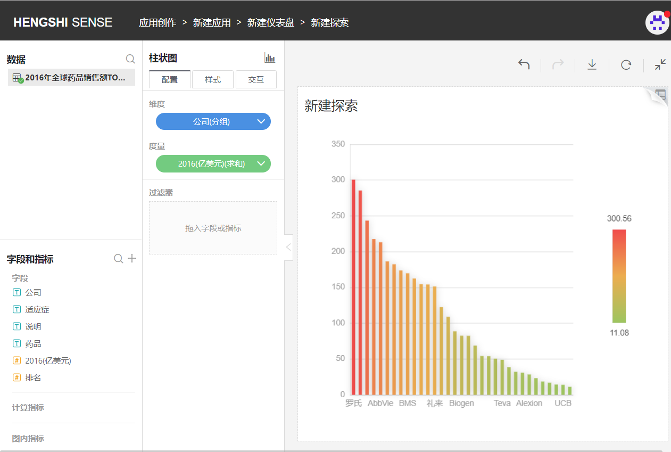Click the text type icon beside 公司
Viewport: 671px width, 452px height.
[16, 292]
